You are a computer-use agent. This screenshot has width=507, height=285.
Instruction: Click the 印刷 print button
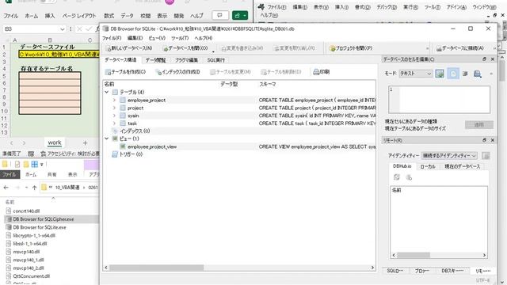coord(321,72)
